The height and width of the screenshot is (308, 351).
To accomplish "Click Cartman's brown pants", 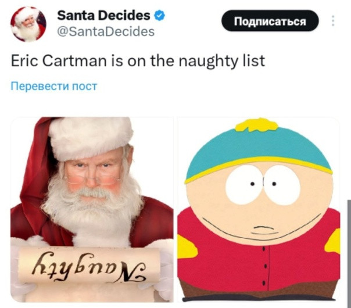I will 259,290.
